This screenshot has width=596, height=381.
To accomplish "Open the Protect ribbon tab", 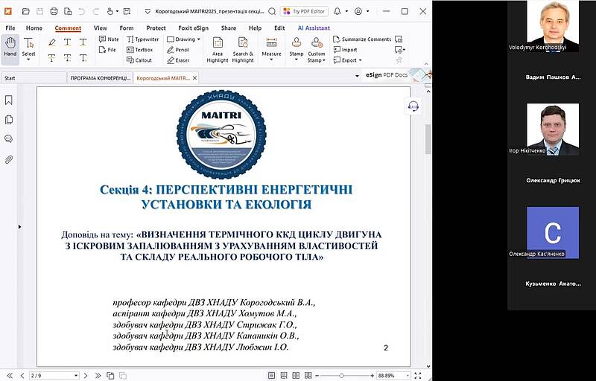I will click(156, 28).
